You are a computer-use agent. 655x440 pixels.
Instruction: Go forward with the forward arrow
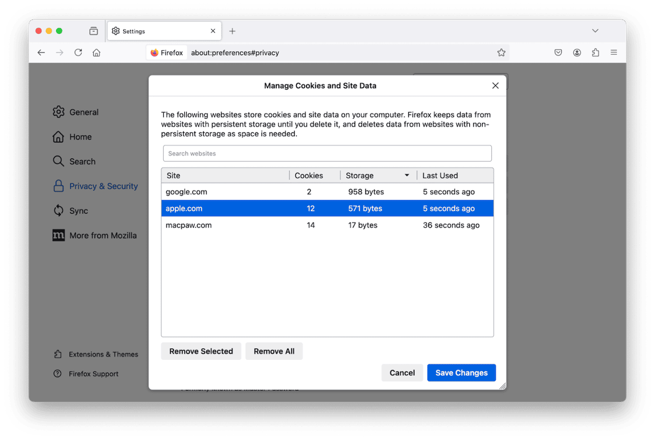(x=60, y=53)
